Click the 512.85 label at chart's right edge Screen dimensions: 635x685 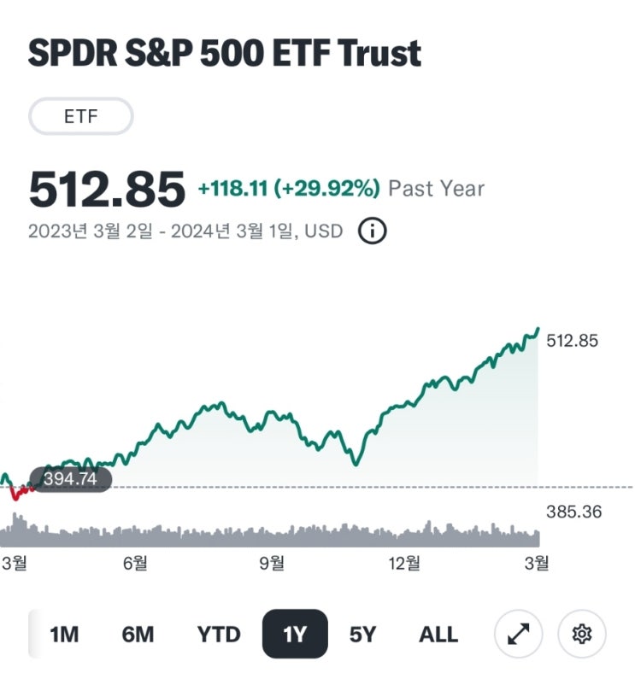pos(573,340)
